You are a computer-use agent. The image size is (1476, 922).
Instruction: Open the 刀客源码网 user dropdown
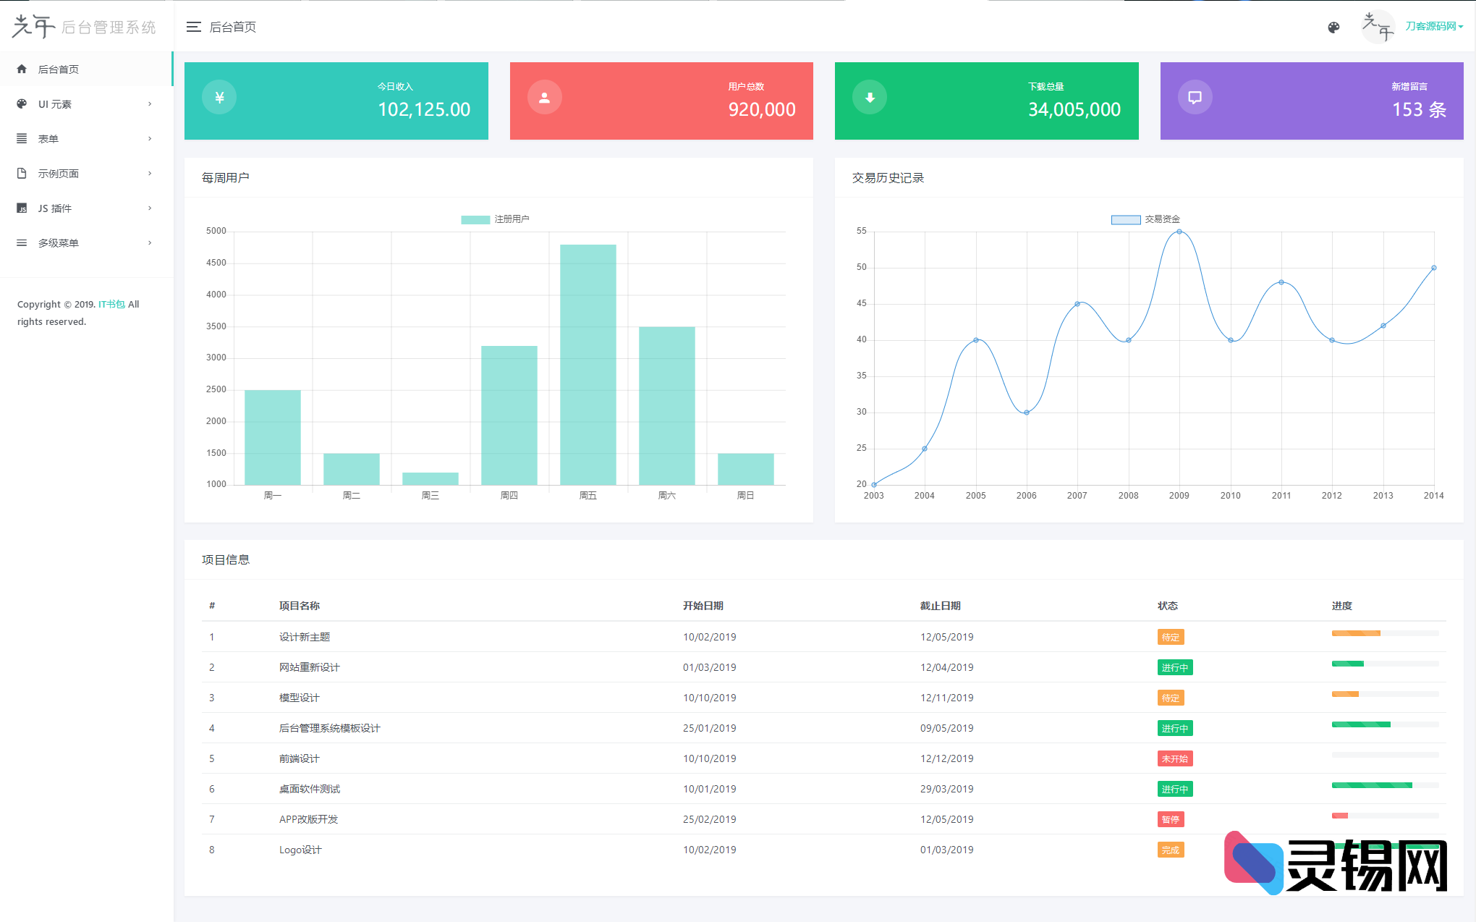coord(1433,27)
